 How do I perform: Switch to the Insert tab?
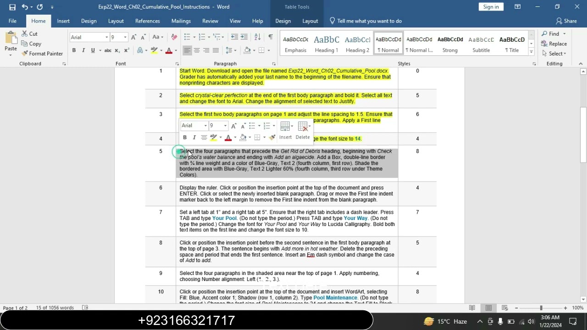63,21
